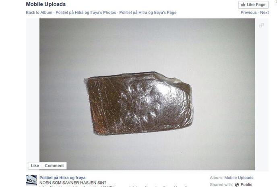Open the fullscreen expand icon on the photo
Screen dimensions: 277x187
261,25
